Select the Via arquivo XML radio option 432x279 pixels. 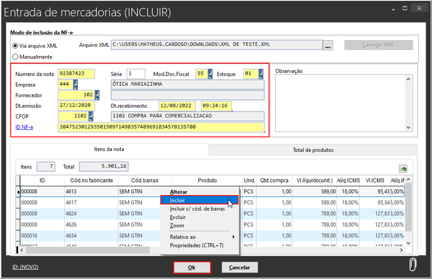16,46
